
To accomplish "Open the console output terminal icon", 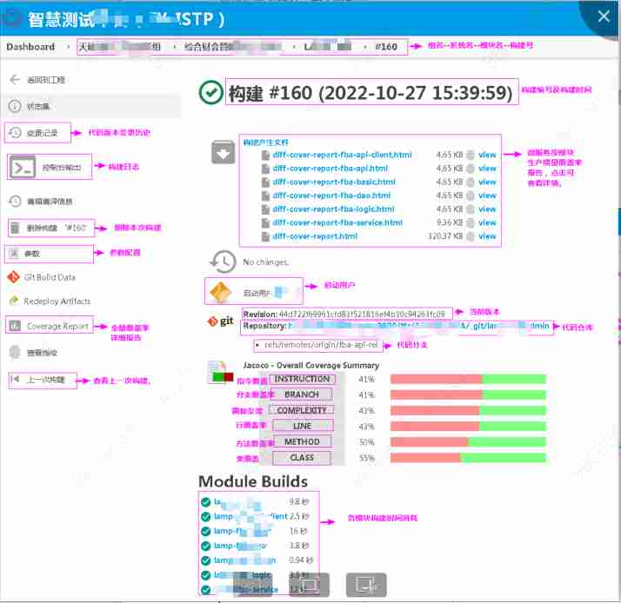I will pyautogui.click(x=23, y=166).
